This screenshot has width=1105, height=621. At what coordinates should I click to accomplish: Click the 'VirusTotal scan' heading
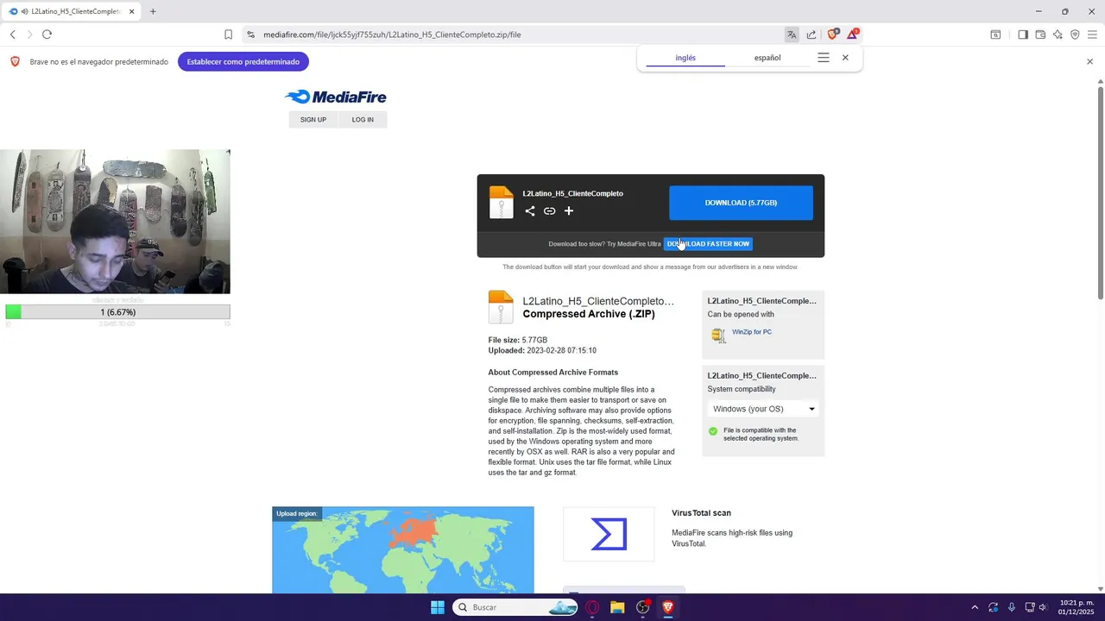click(701, 513)
